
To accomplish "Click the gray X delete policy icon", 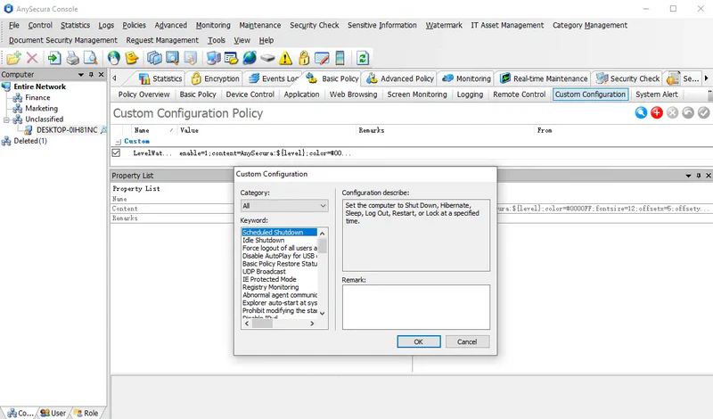I will click(673, 113).
